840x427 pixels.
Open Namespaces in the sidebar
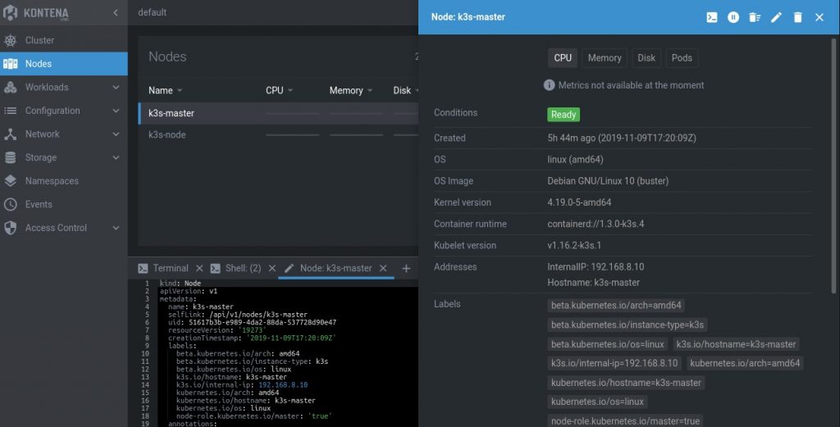64,181
